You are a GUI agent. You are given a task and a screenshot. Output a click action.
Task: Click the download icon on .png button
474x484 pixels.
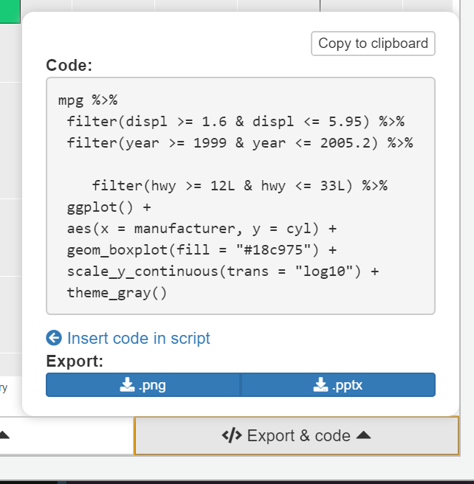(x=126, y=385)
